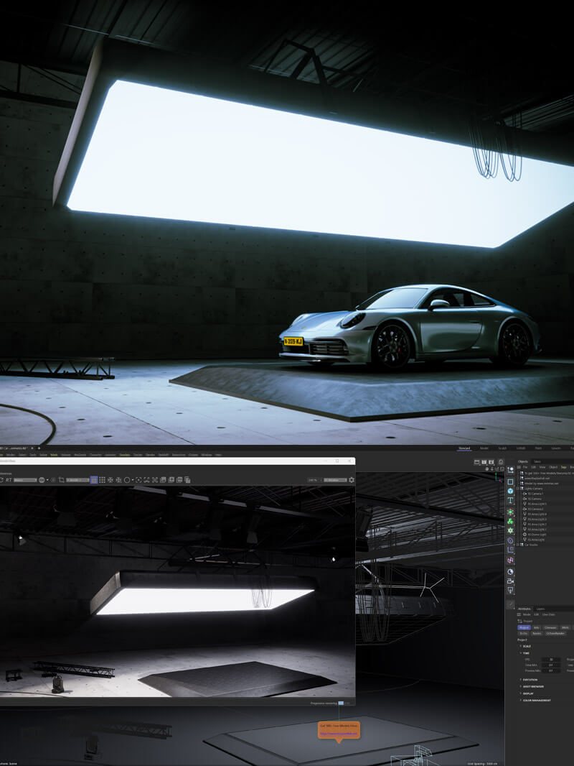574x766 pixels.
Task: Select RS Dome Light in object list
Action: (x=537, y=534)
